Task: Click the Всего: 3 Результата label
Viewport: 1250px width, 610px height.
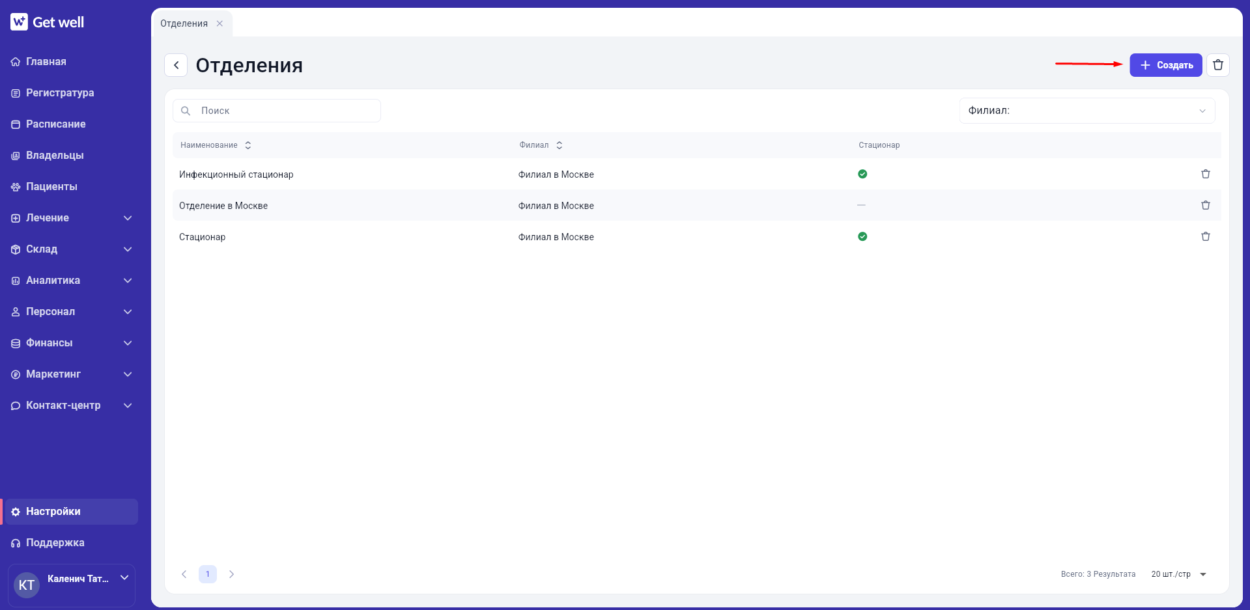Action: pos(1098,574)
